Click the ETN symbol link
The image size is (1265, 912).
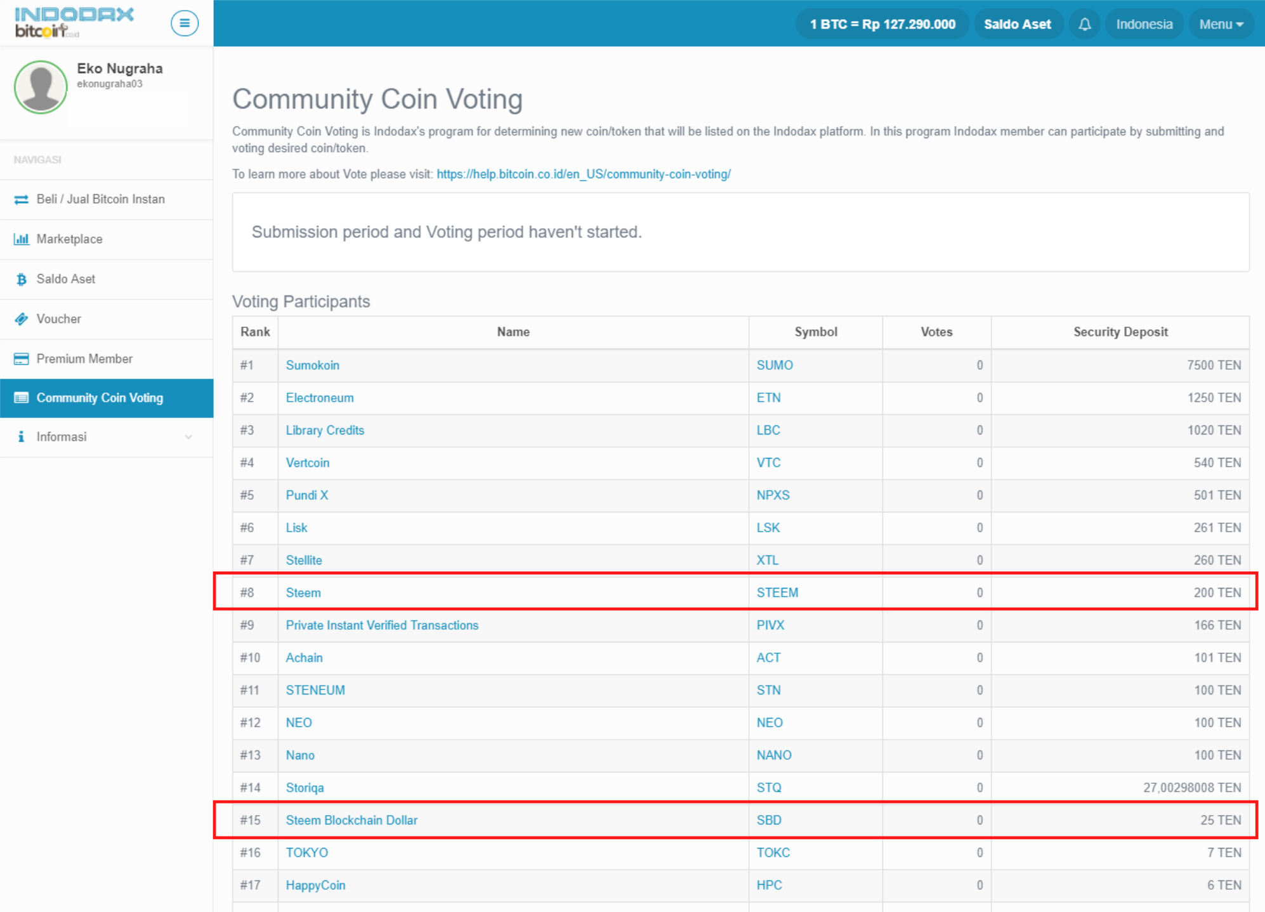click(768, 398)
